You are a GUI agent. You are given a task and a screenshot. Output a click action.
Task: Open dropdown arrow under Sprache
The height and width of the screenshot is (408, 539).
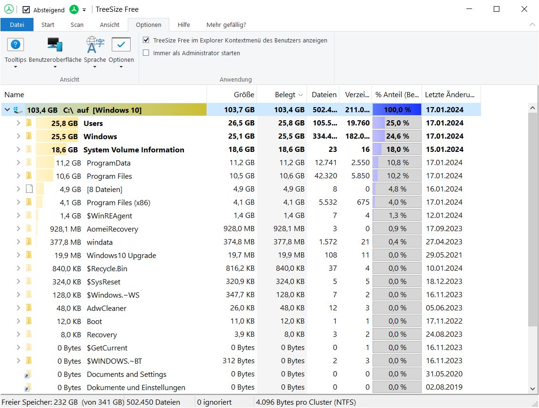95,67
